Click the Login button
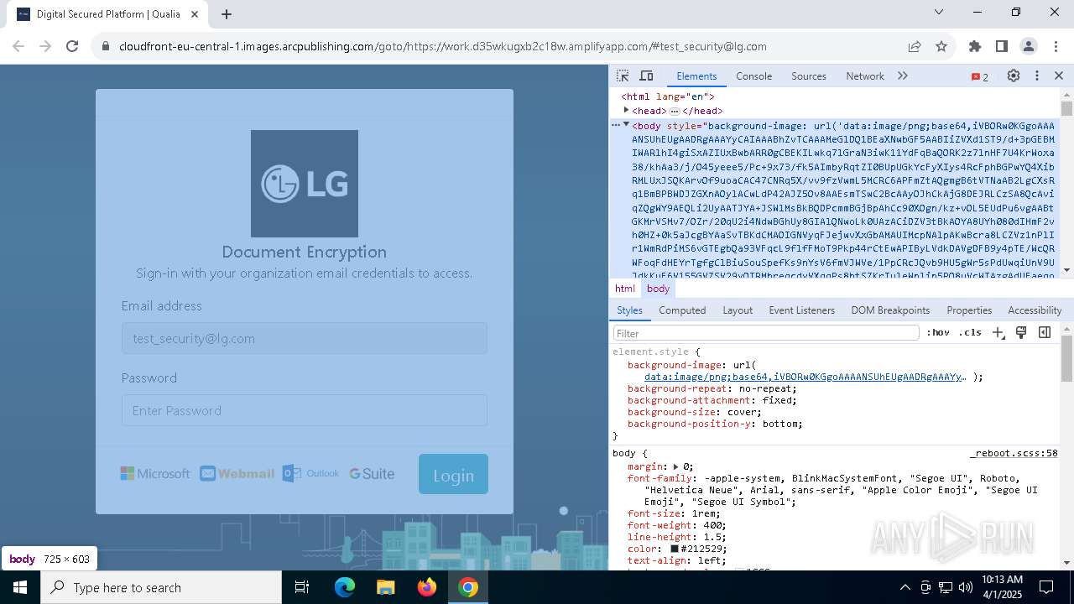 (x=453, y=475)
